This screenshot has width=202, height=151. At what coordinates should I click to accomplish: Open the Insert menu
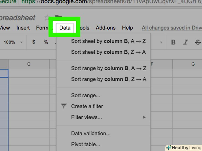click(23, 28)
